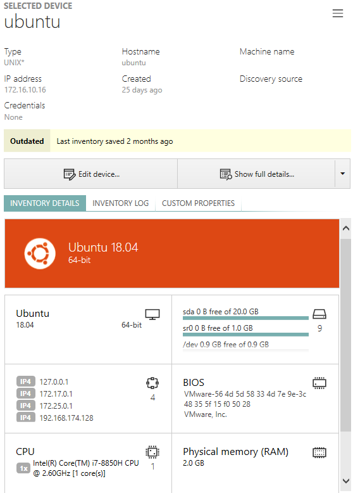Click the hard drive icon in disks tile
This screenshot has height=493, width=353.
[x=319, y=314]
